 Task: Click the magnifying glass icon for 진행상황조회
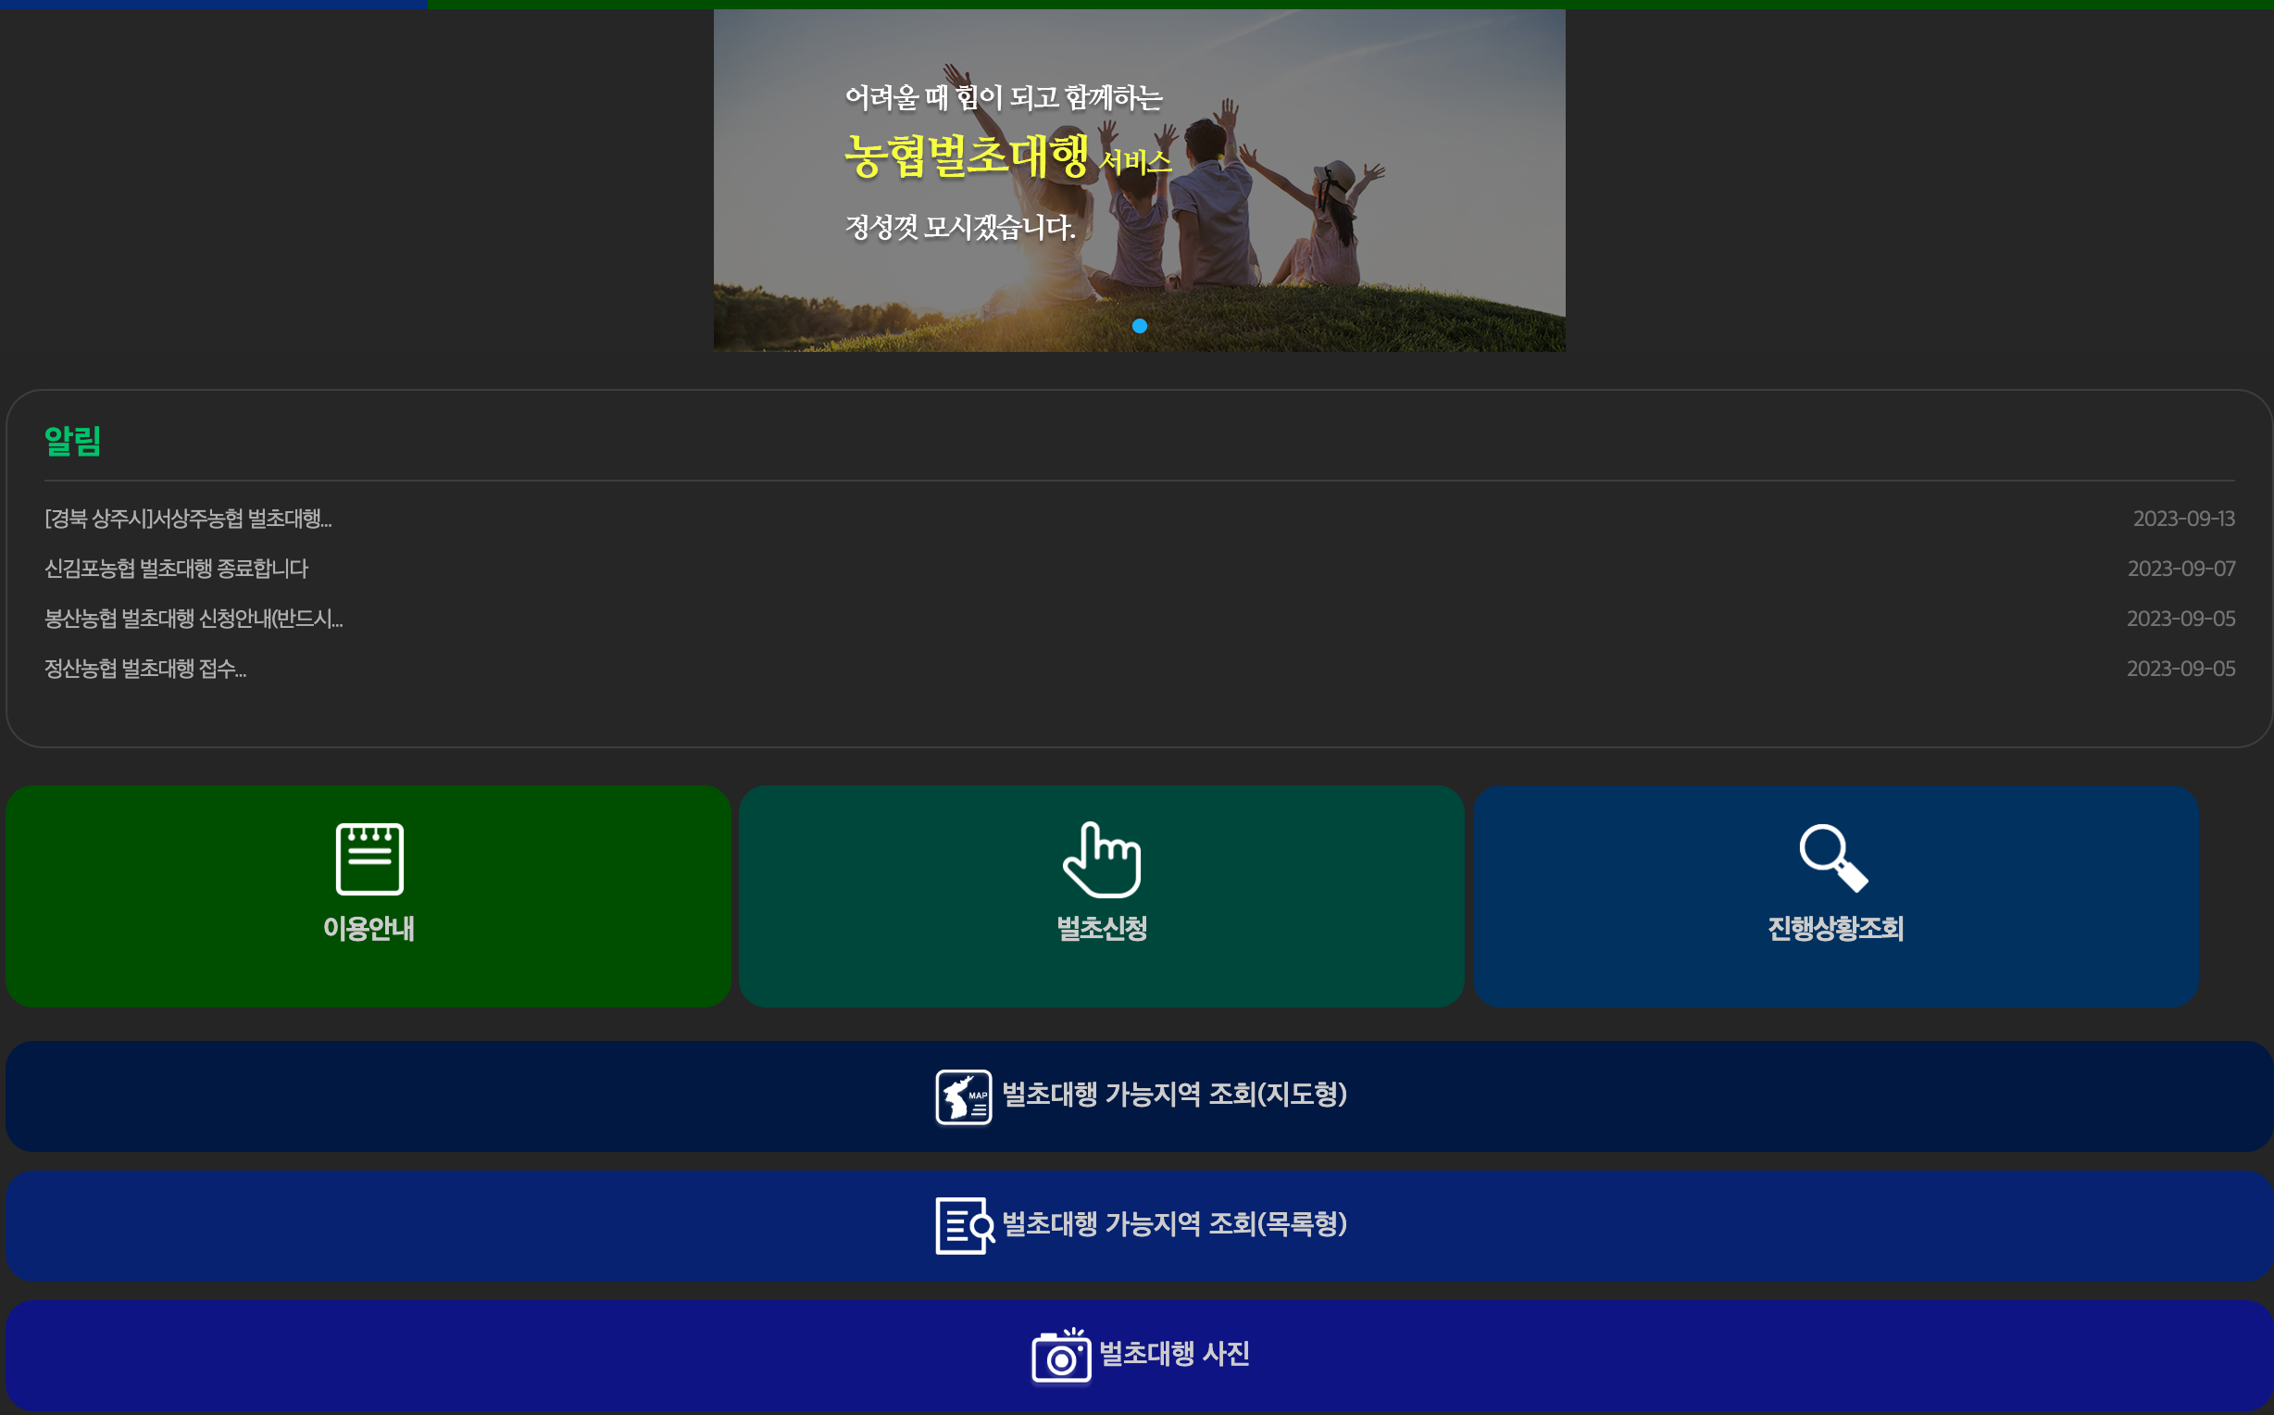pos(1832,858)
